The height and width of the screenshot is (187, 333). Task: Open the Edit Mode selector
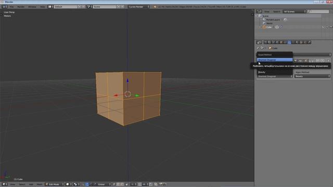(x=55, y=184)
